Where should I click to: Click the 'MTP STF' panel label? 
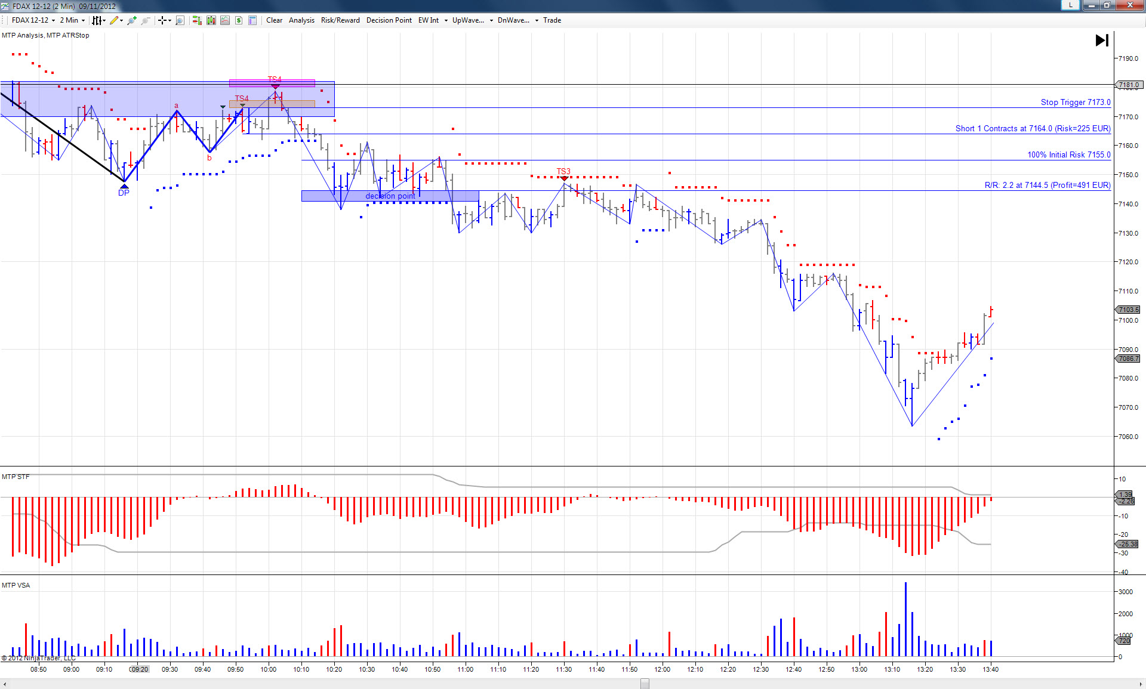click(16, 477)
